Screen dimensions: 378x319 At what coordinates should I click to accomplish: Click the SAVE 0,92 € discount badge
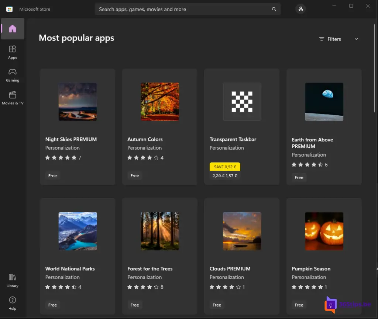click(x=225, y=167)
